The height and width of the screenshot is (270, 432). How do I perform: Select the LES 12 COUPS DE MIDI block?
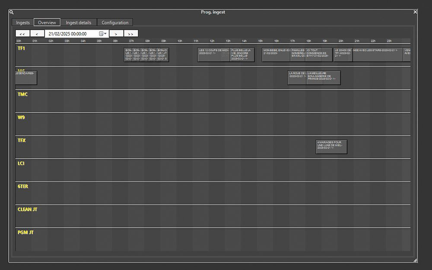click(x=213, y=55)
